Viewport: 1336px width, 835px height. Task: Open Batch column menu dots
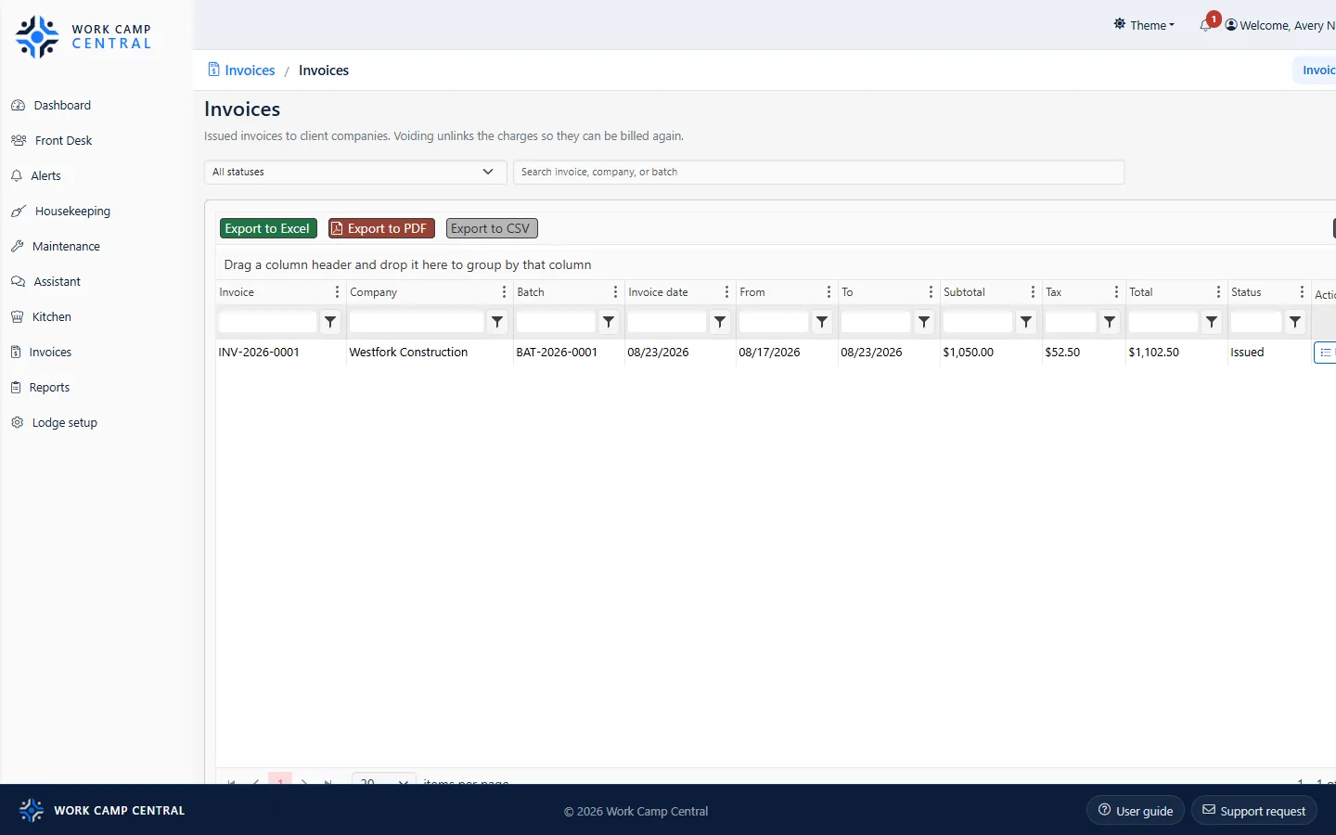click(x=615, y=292)
